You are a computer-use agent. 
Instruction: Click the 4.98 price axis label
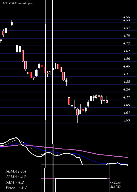pyautogui.click(x=127, y=17)
